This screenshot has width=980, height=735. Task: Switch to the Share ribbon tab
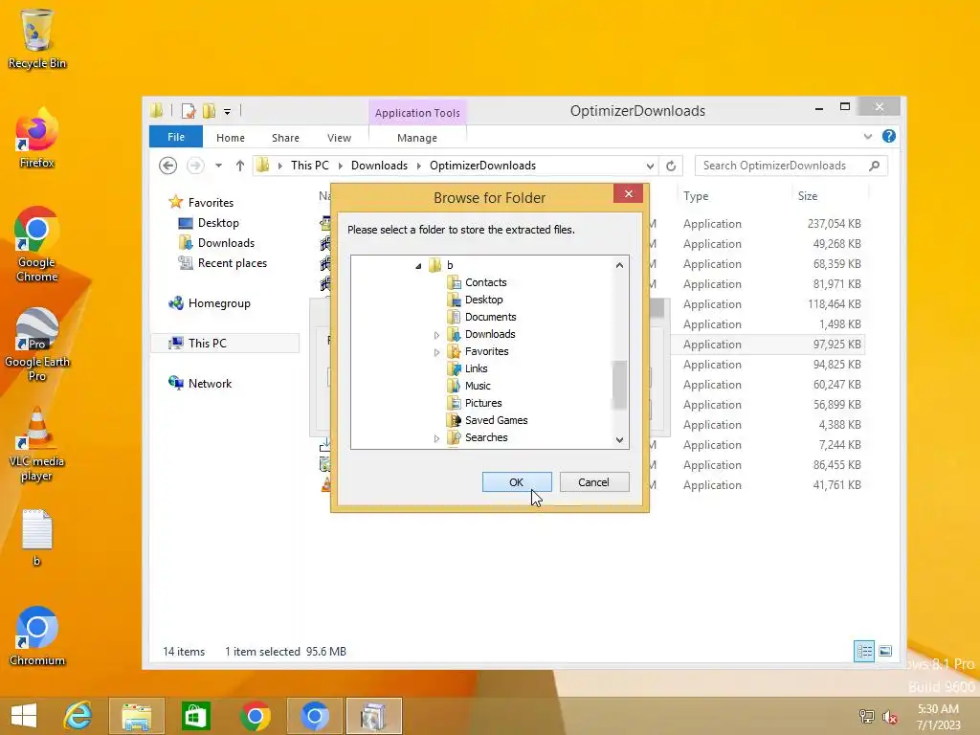285,138
